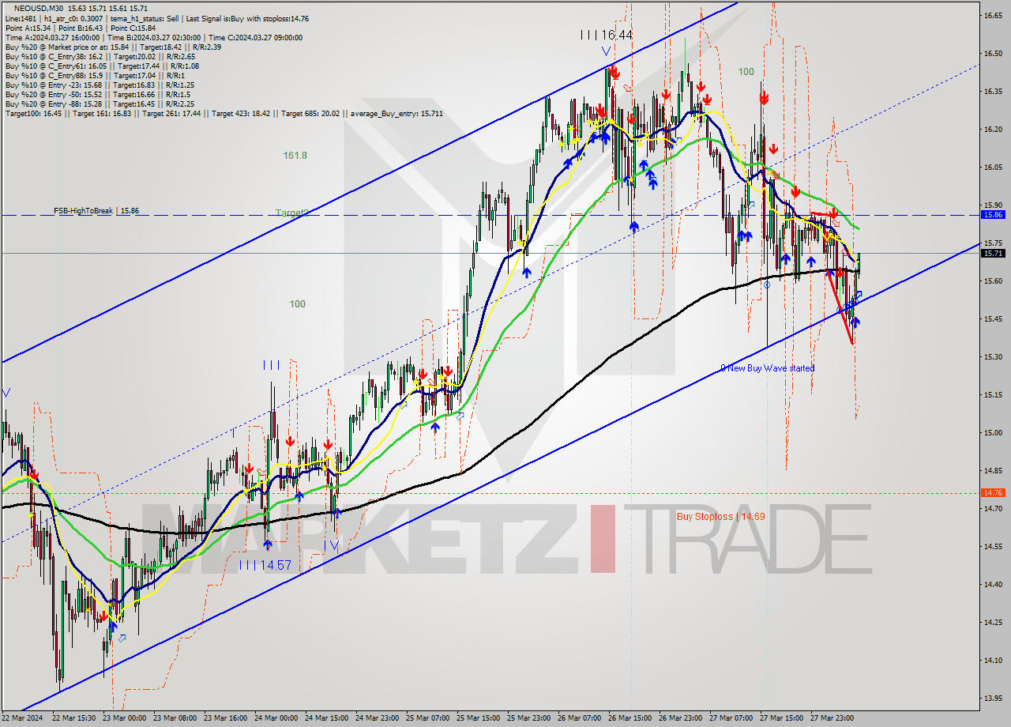Viewport: 1011px width, 727px height.
Task: Click the 14.25 price axis label
Action: pos(993,622)
